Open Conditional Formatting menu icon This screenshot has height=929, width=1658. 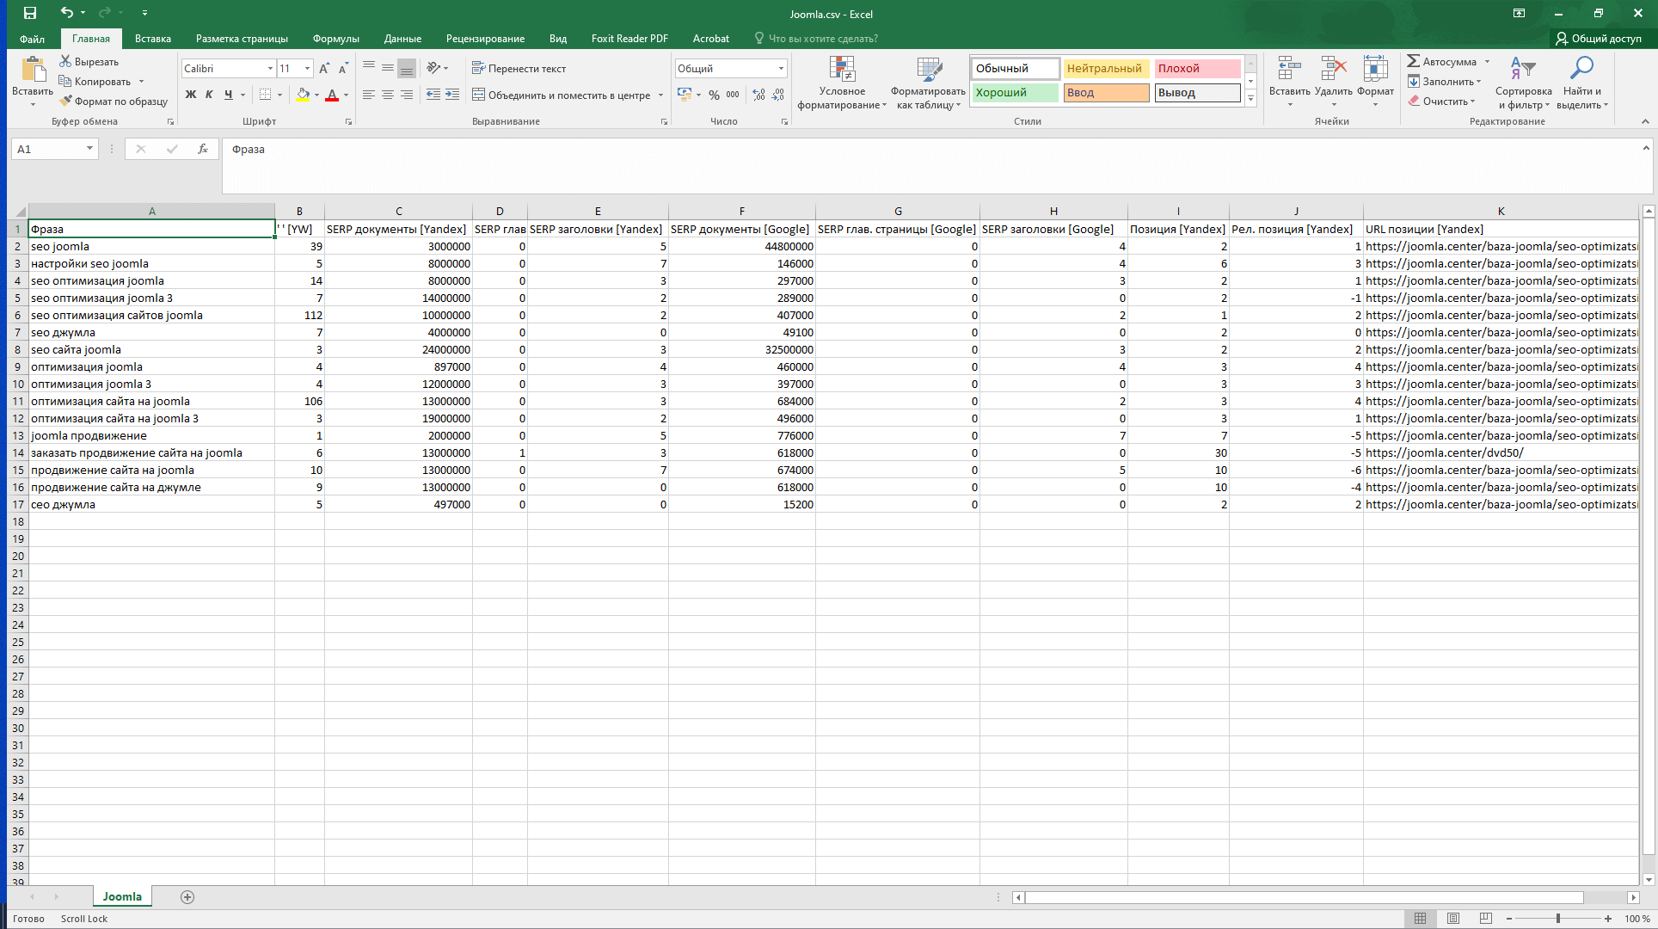click(x=842, y=70)
